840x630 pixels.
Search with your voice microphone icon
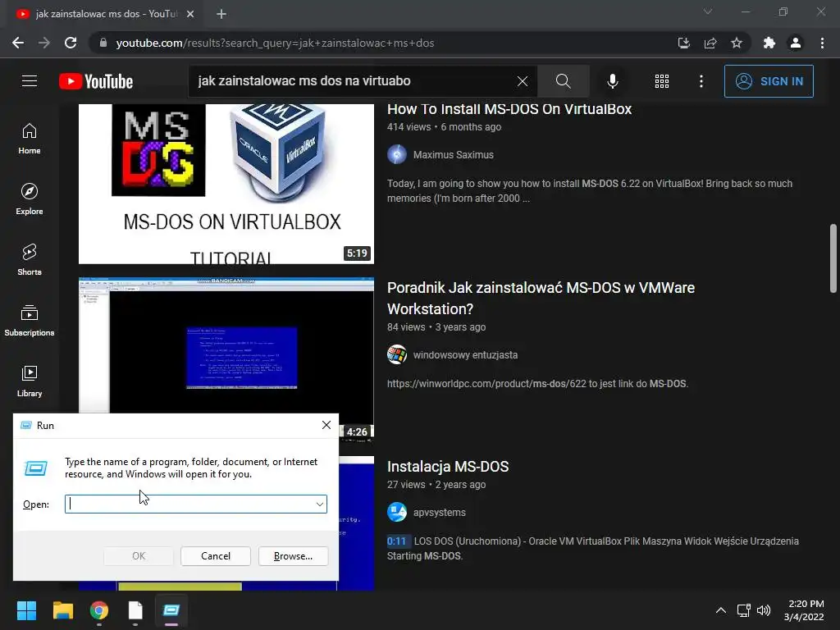pos(612,81)
